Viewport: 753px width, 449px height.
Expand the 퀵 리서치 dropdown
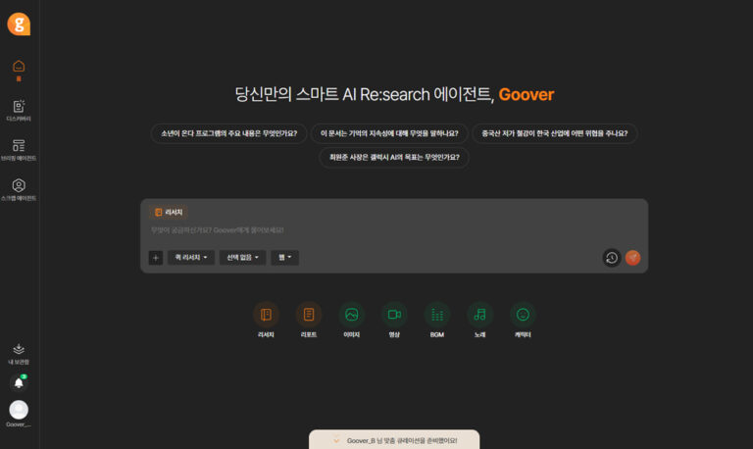pos(190,258)
